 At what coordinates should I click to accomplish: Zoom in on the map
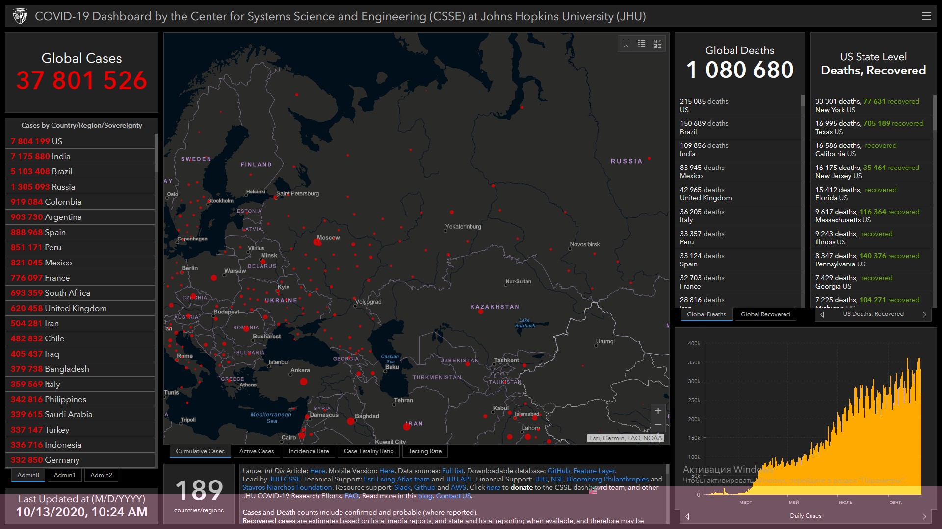(x=658, y=411)
